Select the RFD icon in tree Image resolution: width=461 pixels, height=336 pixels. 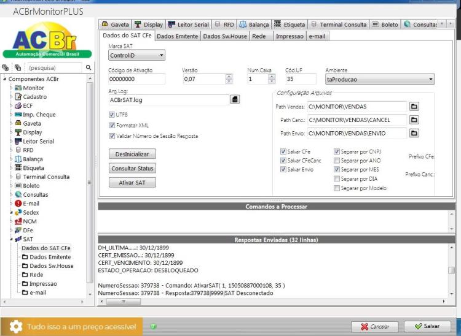[18, 150]
